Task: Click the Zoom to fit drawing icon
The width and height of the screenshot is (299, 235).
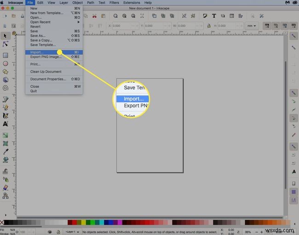Action: pos(124,16)
